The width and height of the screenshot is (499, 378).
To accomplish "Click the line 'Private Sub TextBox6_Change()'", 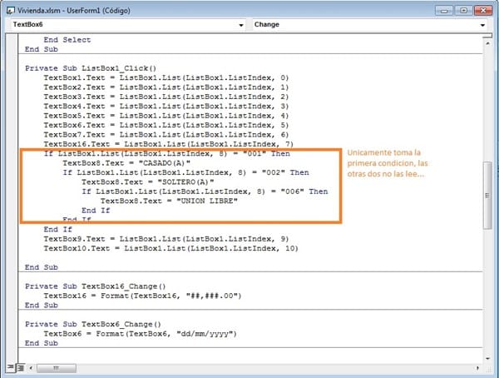I will click(x=93, y=324).
